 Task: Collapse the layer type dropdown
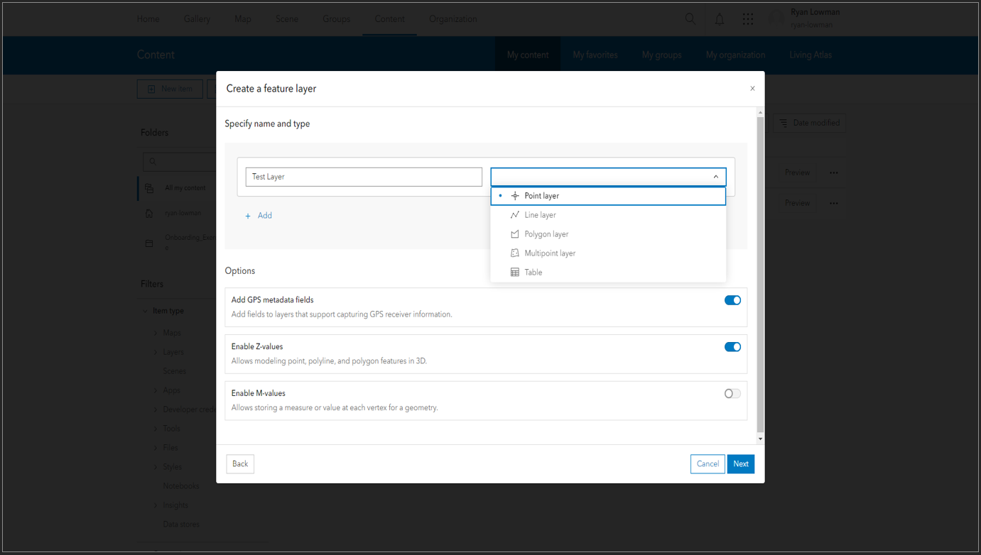(715, 176)
